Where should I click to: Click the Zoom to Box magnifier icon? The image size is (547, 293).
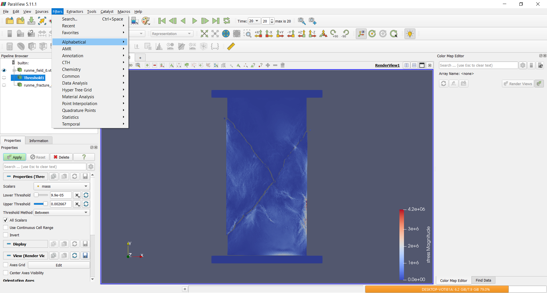[x=248, y=34]
